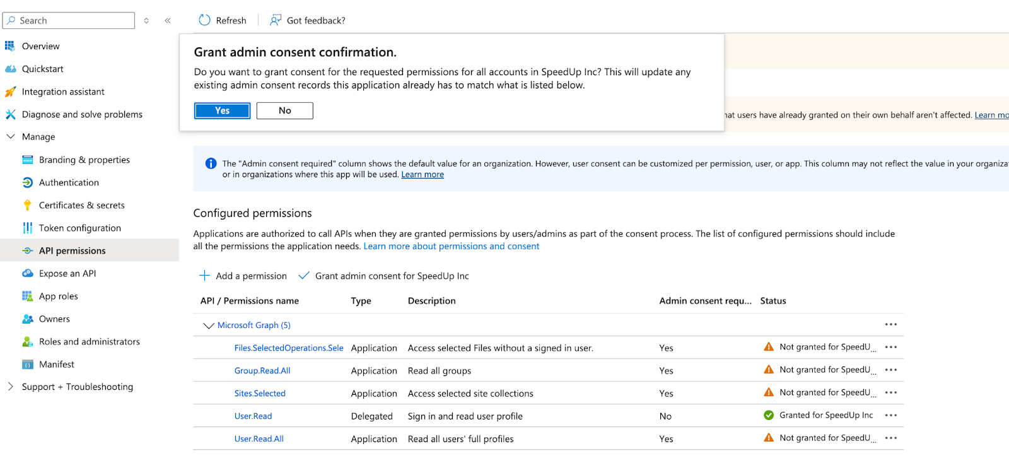Screen dimensions: 1009x456
Task: Collapse the Manage section
Action: [11, 137]
